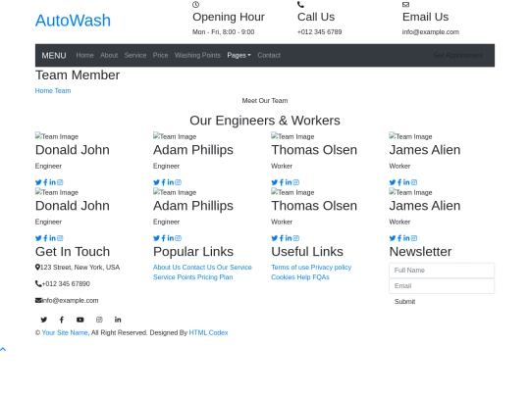Screen dimensions: 530x397
Task: Open Pricing Plan popular link
Action: 215,277
